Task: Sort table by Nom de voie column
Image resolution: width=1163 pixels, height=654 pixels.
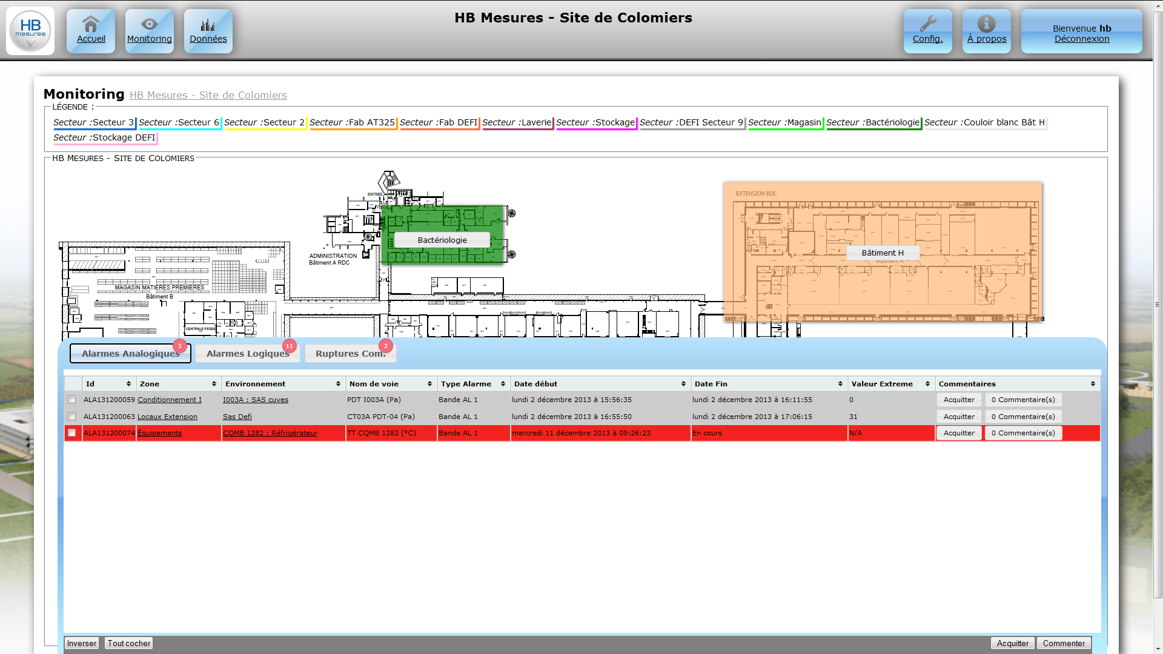Action: click(391, 384)
